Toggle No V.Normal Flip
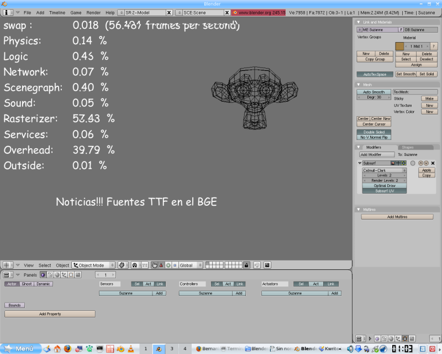The width and height of the screenshot is (442, 354). pos(374,138)
